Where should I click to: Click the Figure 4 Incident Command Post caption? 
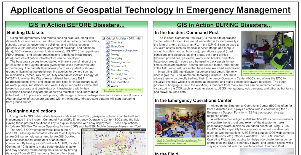tap(268, 72)
